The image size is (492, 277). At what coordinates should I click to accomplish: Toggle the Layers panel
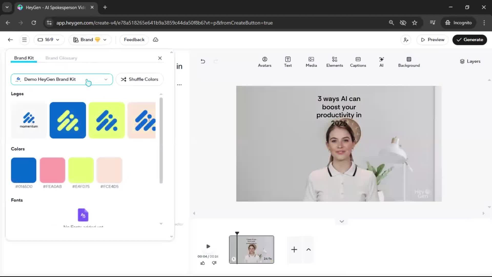tap(470, 61)
